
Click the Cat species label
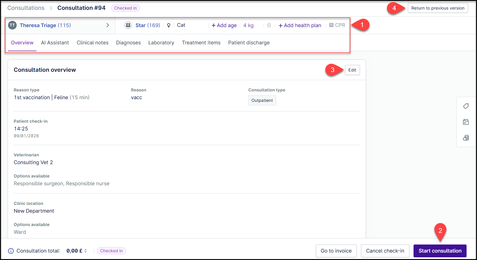(181, 25)
